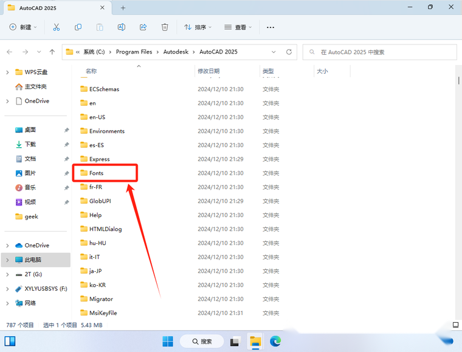Click the Delete trash can icon
462x352 pixels.
[x=165, y=27]
